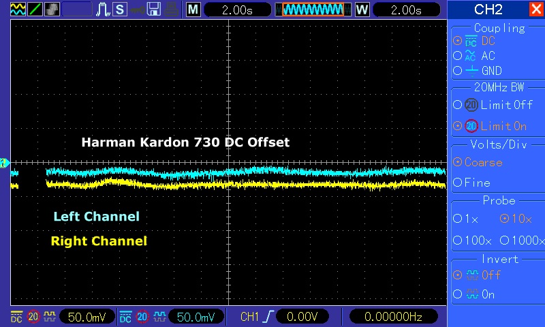This screenshot has height=327, width=545.
Task: Click the Harman Kardon 730 DC Offset caption
Action: [185, 142]
